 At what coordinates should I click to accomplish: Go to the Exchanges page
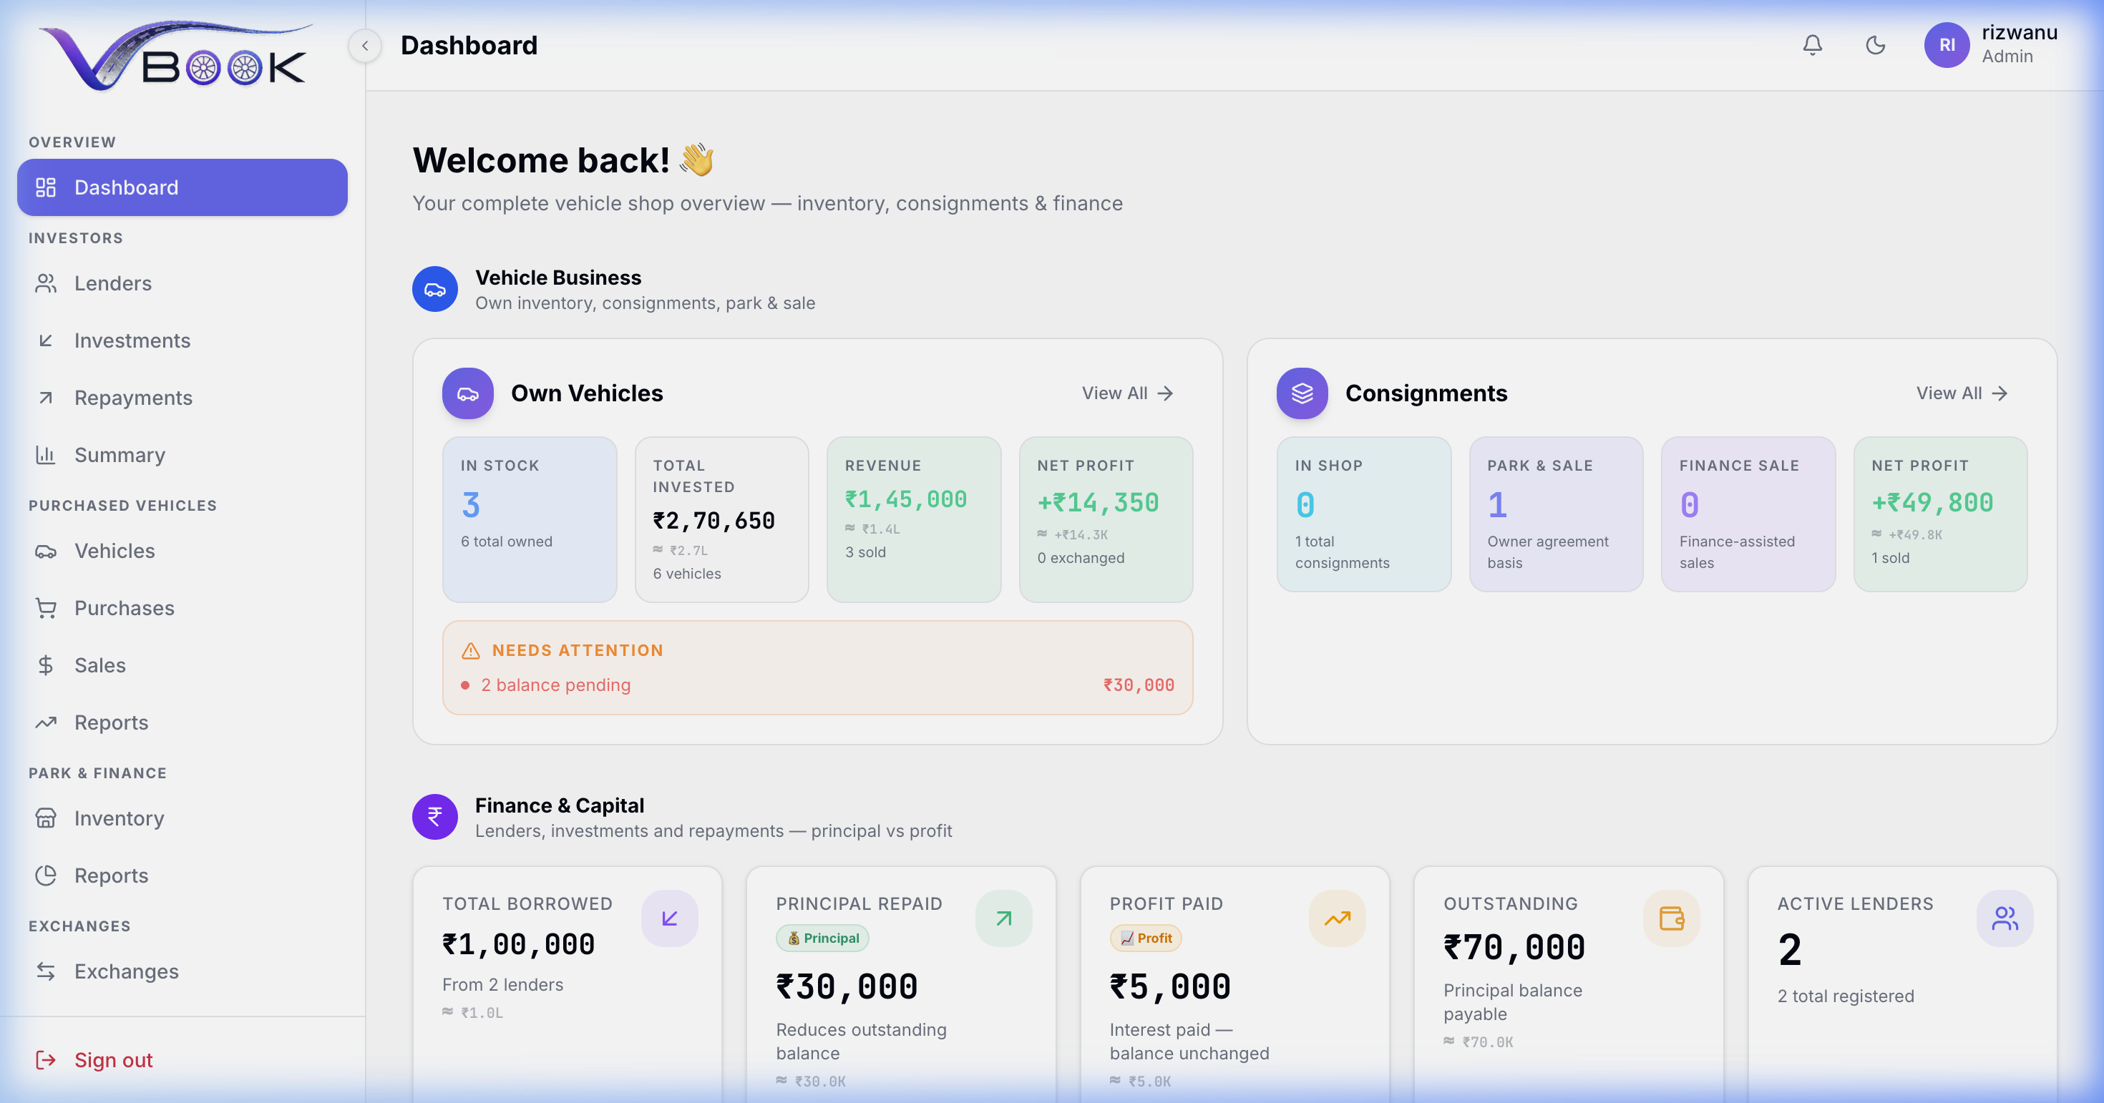(x=182, y=971)
